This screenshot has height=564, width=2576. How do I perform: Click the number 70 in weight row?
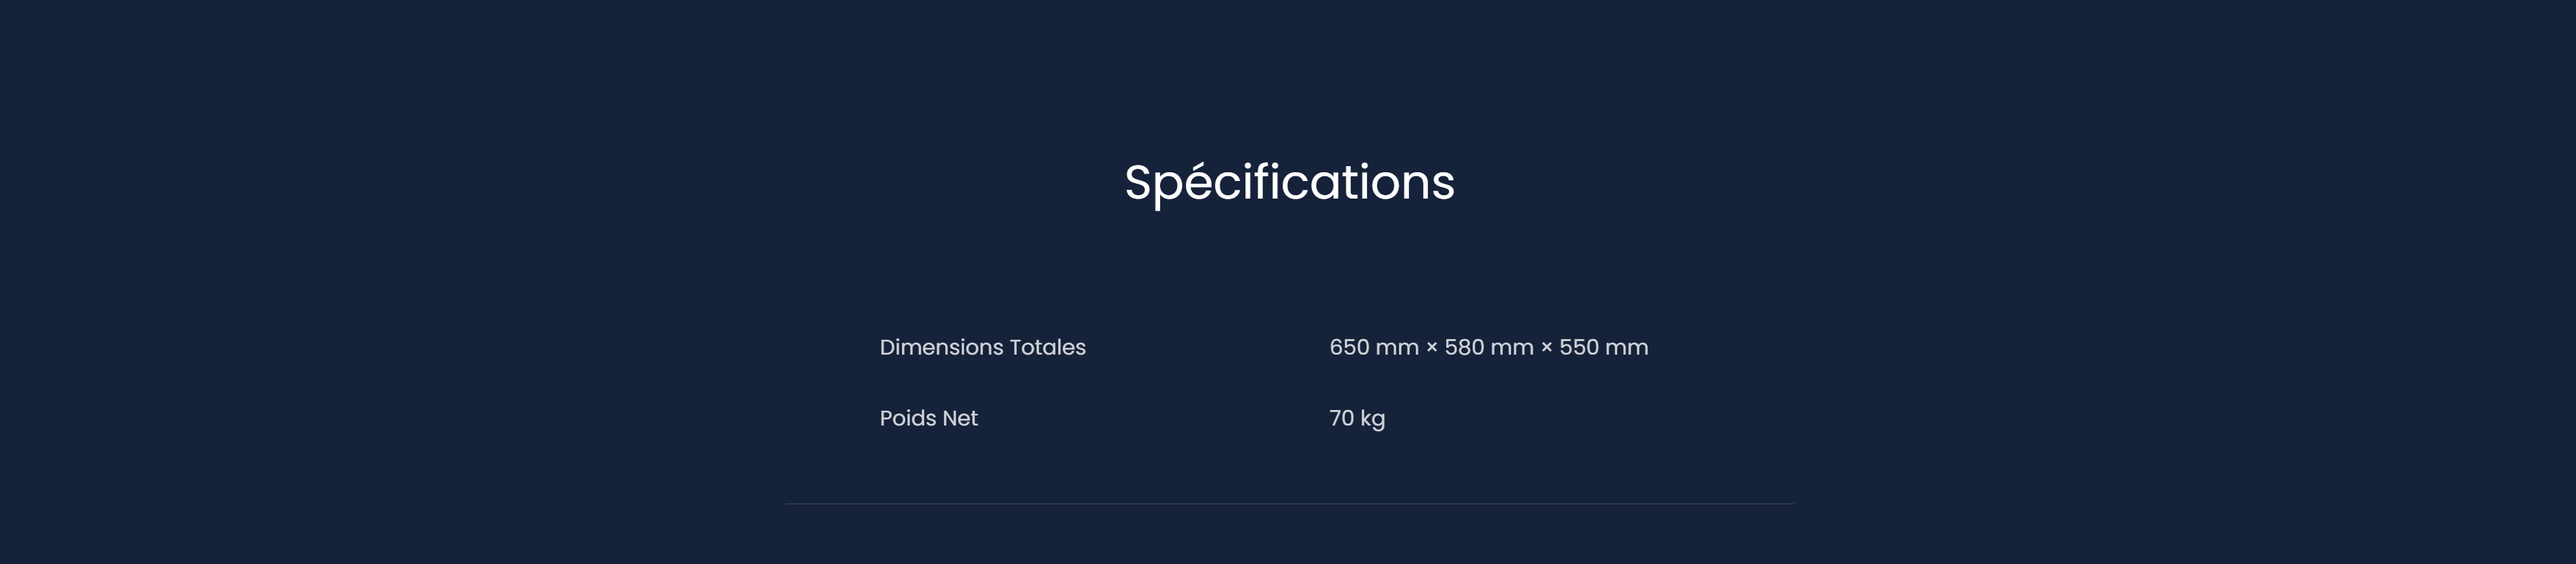[1341, 418]
